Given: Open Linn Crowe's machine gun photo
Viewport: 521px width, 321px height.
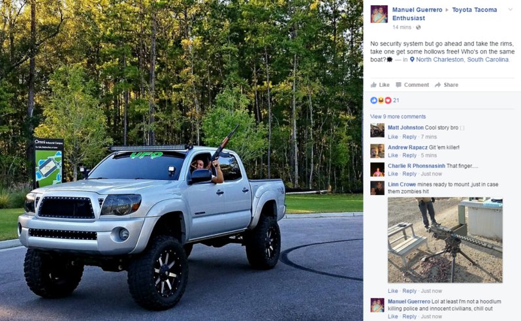Looking at the screenshot, I should (445, 240).
